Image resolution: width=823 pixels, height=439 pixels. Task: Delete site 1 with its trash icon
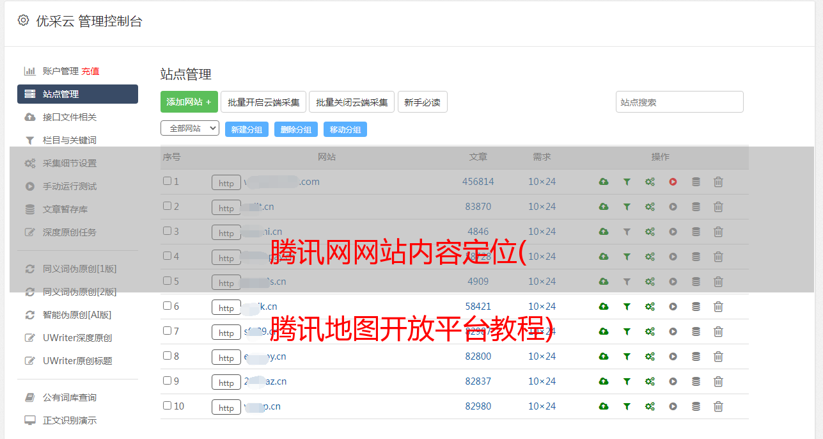(718, 182)
